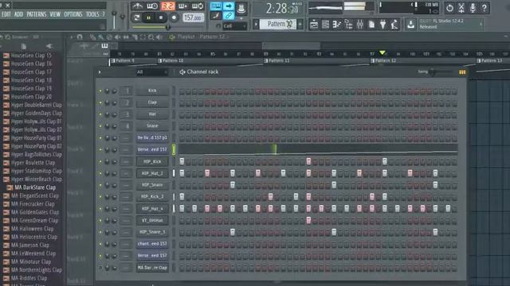The height and width of the screenshot is (286, 510).
Task: Mute the HIP_Hat_2 channel LED
Action: [x=100, y=173]
